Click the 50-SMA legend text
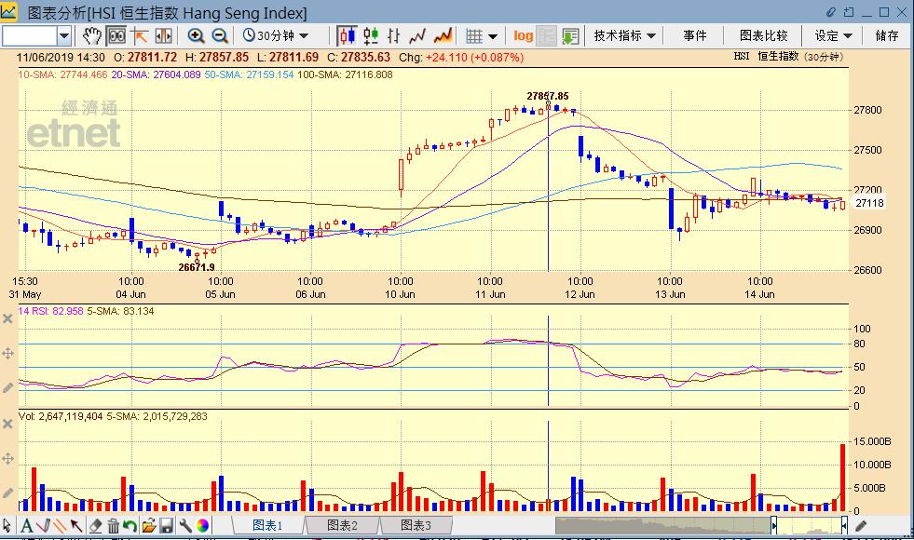The height and width of the screenshot is (540, 914). (x=249, y=74)
